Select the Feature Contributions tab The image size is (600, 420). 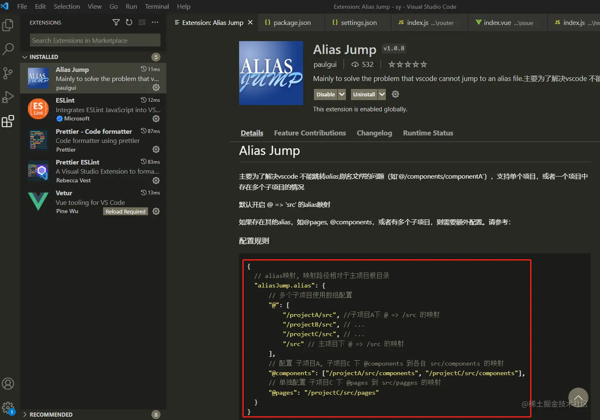pyautogui.click(x=310, y=133)
